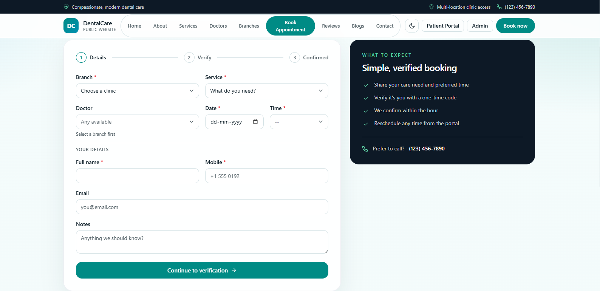
Task: Click the location pin icon in top bar
Action: pyautogui.click(x=431, y=7)
